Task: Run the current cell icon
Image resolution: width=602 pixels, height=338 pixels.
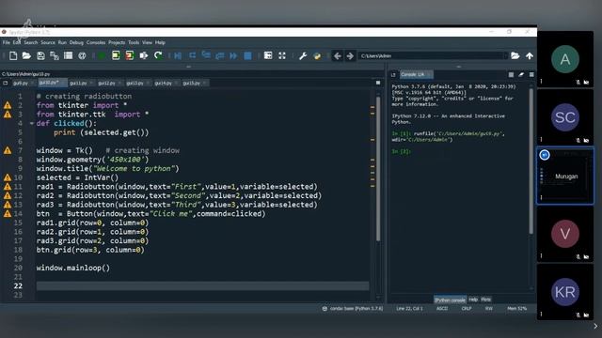Action: pos(116,56)
